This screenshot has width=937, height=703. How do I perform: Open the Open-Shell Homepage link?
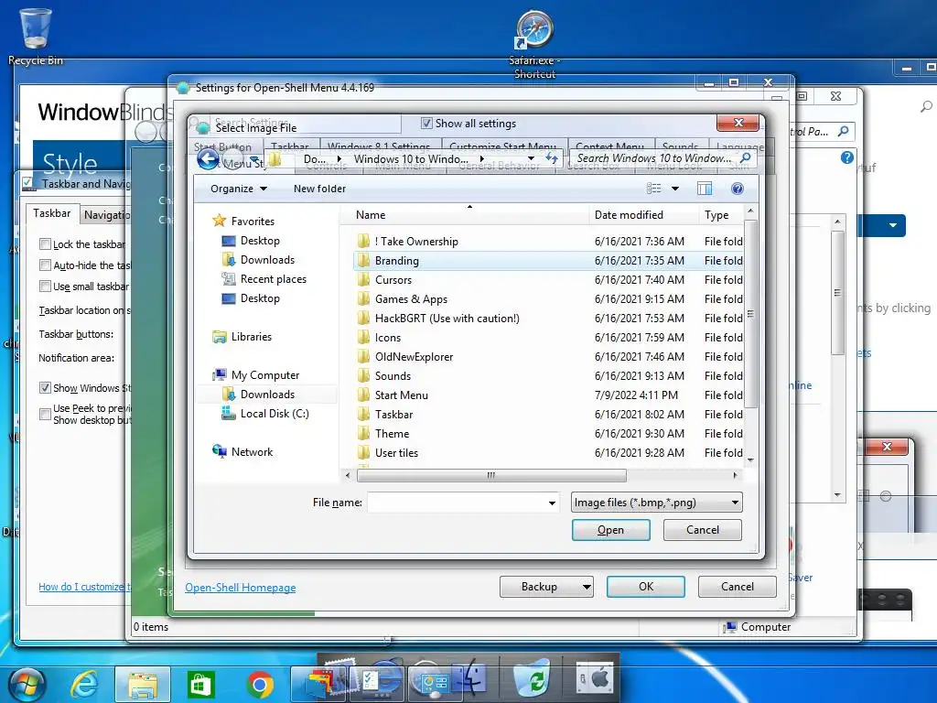pos(241,588)
